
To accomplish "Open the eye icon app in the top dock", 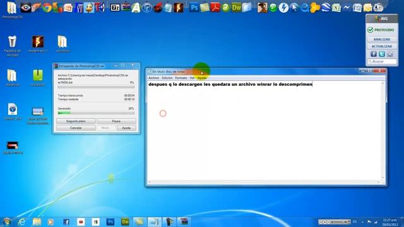I will click(25, 8).
